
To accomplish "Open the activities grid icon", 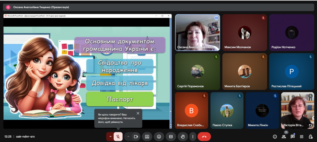I will pos(302,136).
